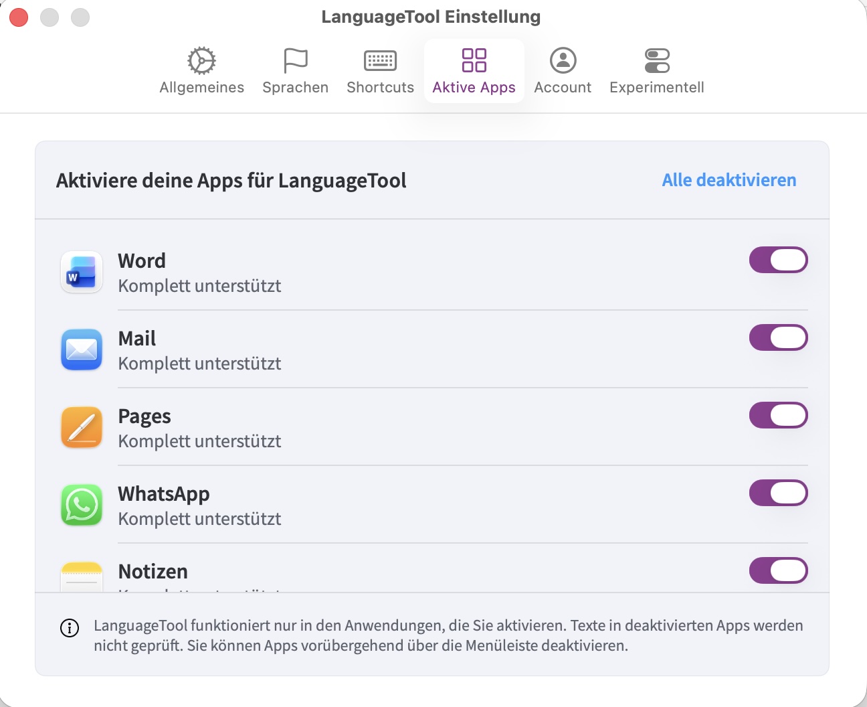Go to the Experimentell tab
Screen dimensions: 867x707
656,70
